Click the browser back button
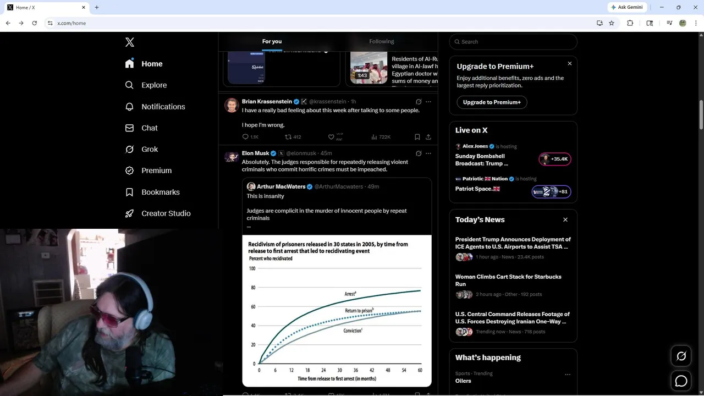 pos(8,23)
